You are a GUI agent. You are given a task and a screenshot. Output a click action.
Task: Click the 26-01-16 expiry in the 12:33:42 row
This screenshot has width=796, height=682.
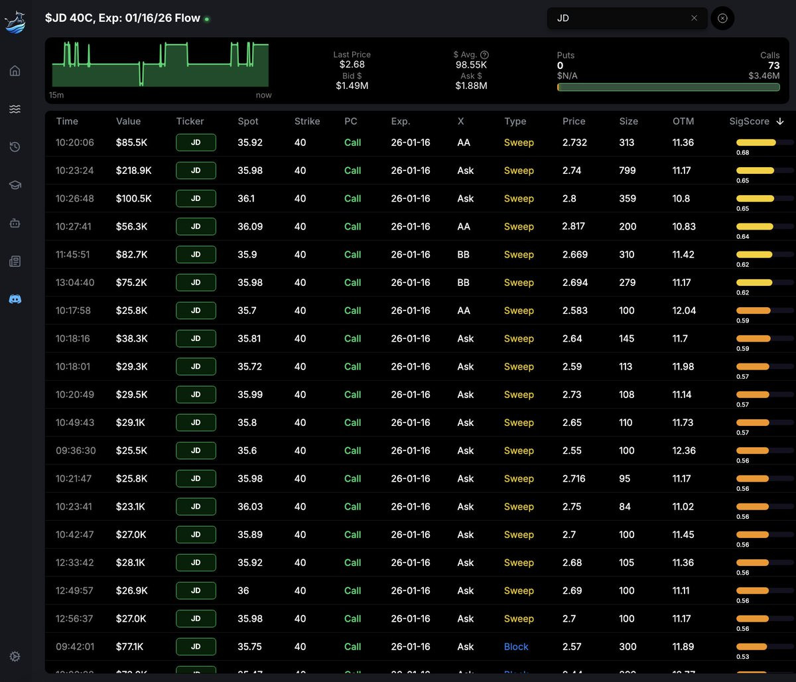(x=411, y=563)
